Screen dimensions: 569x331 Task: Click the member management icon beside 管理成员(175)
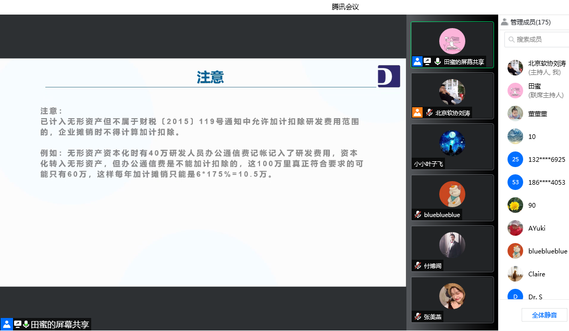point(504,21)
